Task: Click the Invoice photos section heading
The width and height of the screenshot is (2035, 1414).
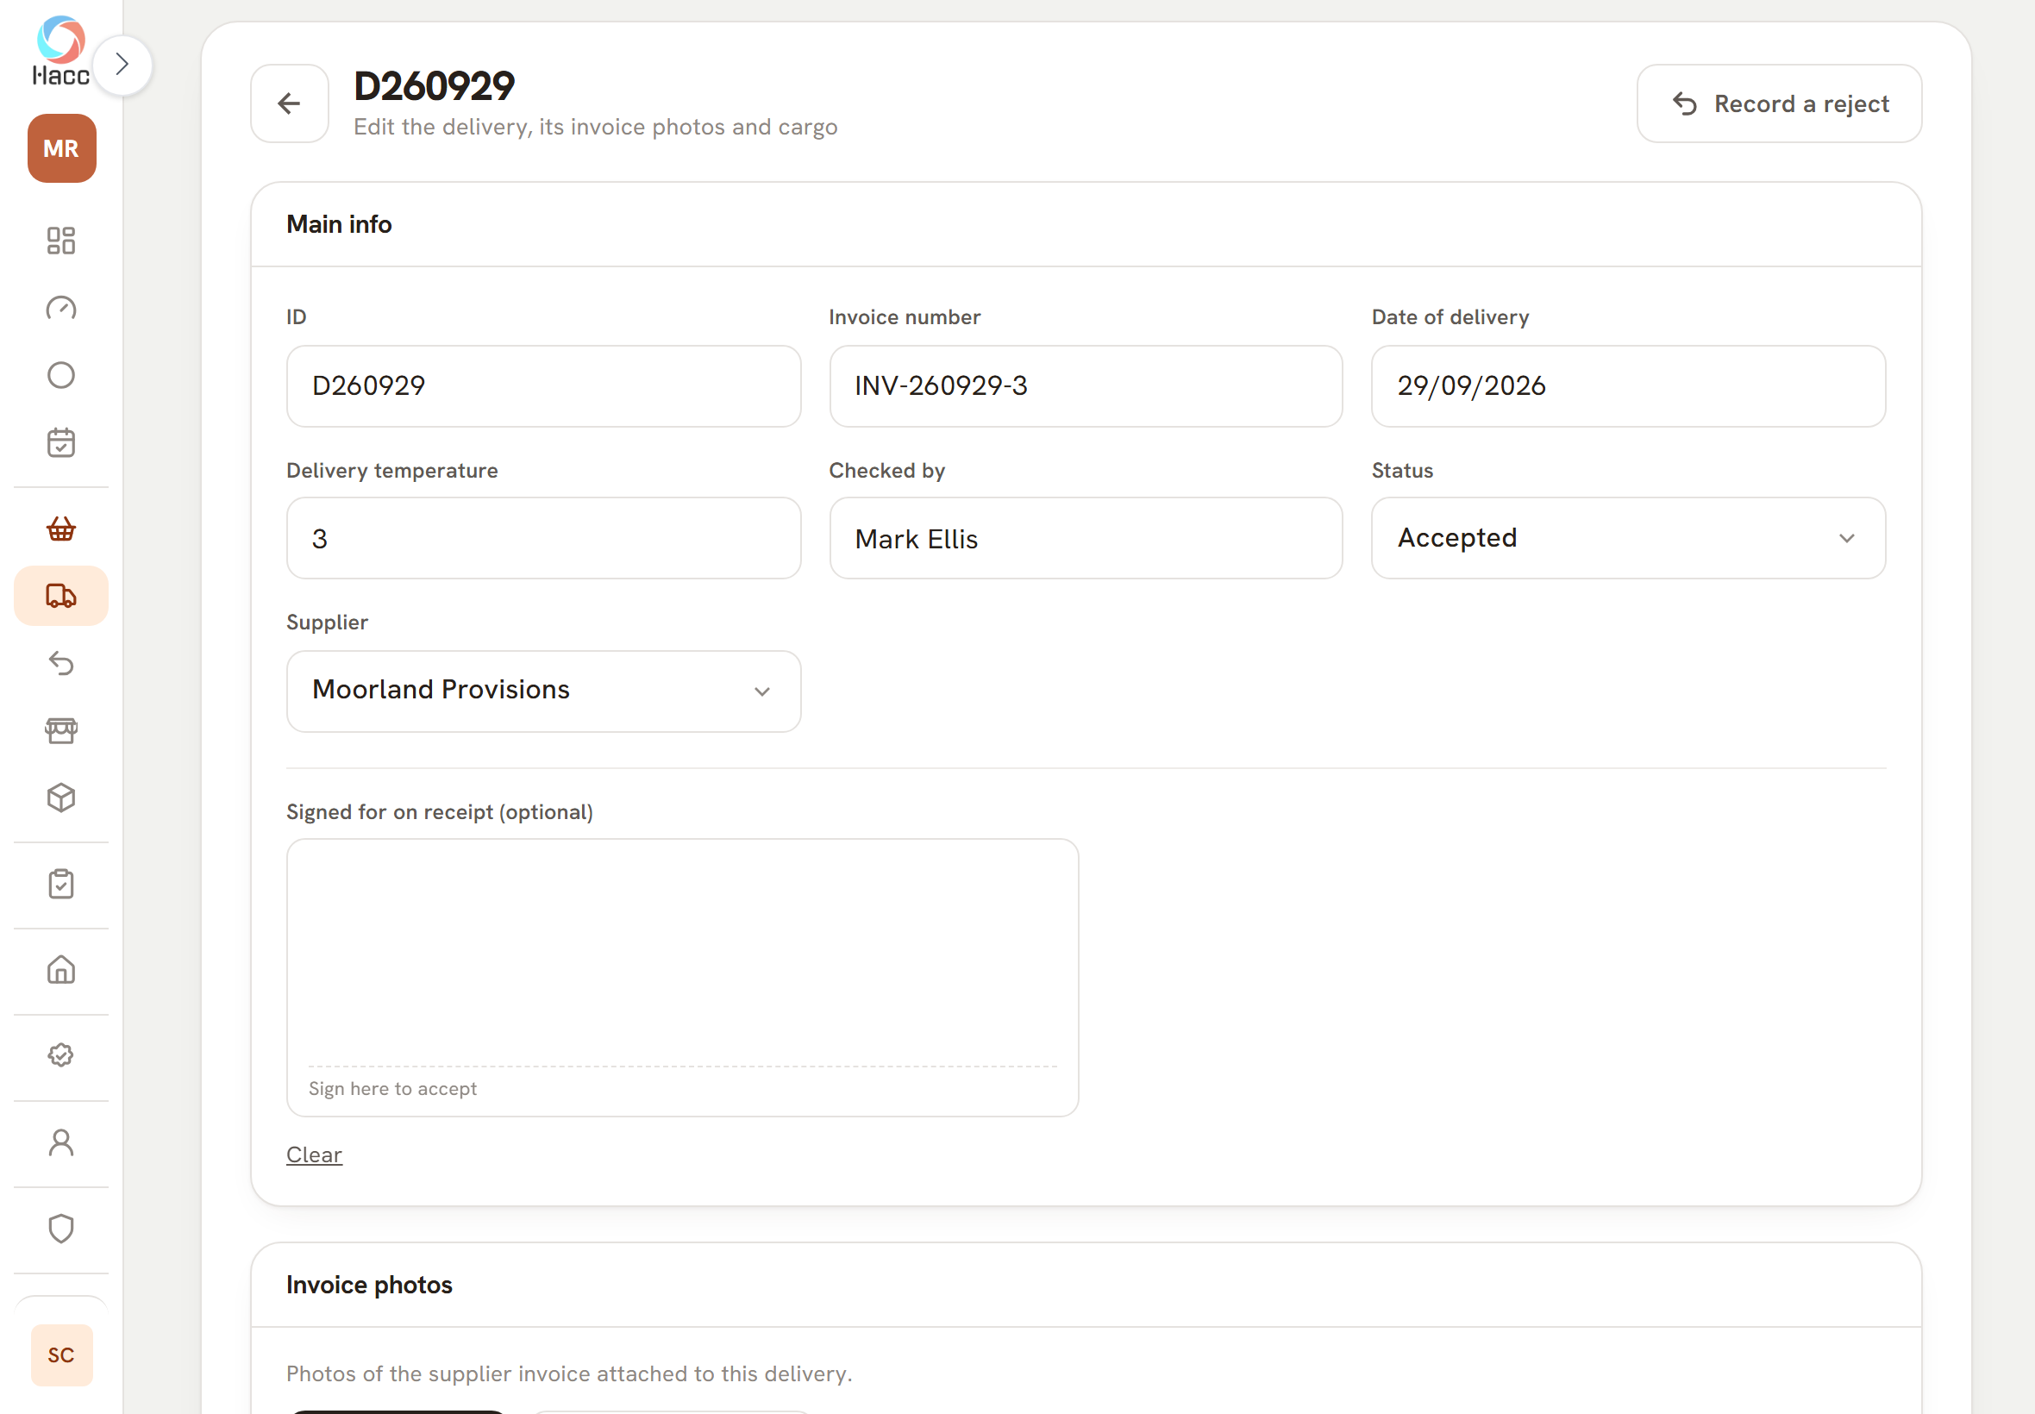Action: (x=368, y=1285)
